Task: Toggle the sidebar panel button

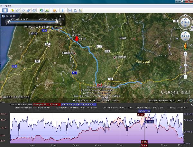Action: 5,10
